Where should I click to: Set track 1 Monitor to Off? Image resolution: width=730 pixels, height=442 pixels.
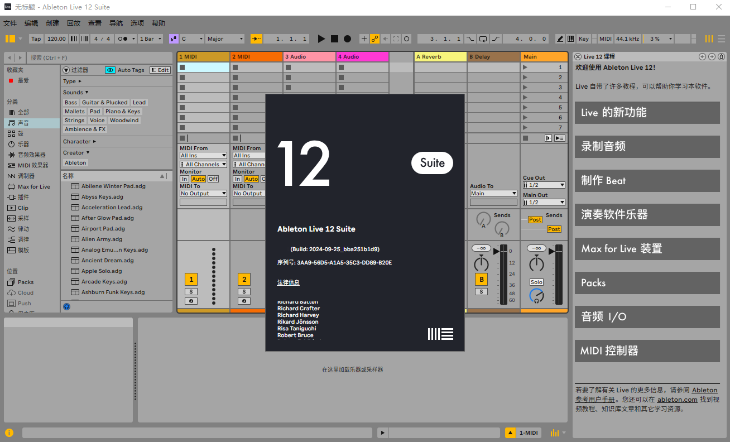pos(213,179)
